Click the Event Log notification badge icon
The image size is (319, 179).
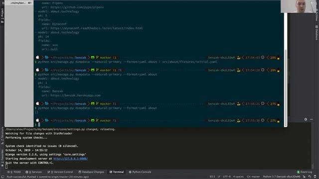(x=298, y=172)
